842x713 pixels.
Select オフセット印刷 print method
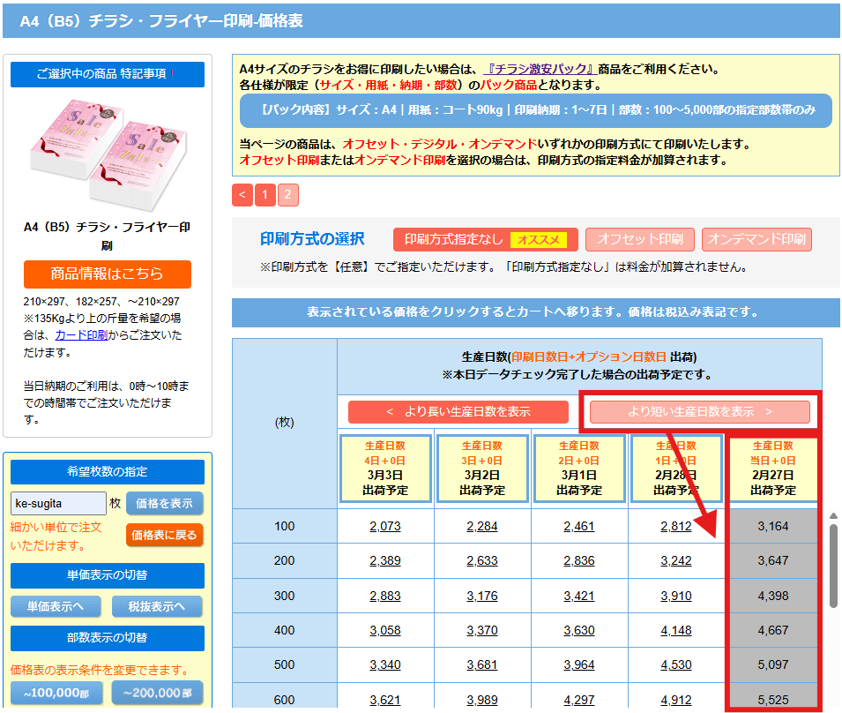tap(639, 240)
